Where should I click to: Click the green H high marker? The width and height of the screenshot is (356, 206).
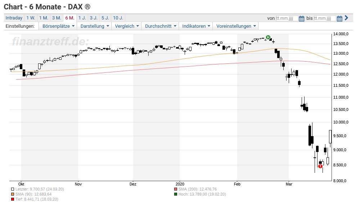click(x=268, y=37)
